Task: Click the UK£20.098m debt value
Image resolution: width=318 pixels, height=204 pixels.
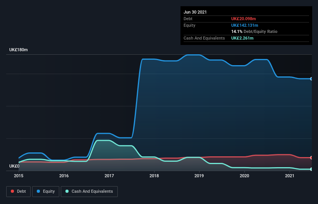Action: coord(244,19)
